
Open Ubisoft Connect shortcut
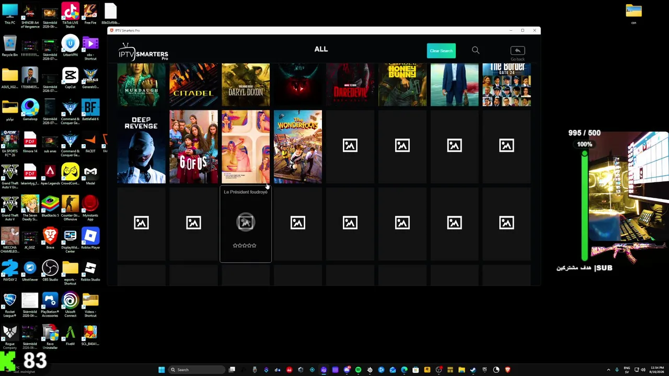point(70,305)
